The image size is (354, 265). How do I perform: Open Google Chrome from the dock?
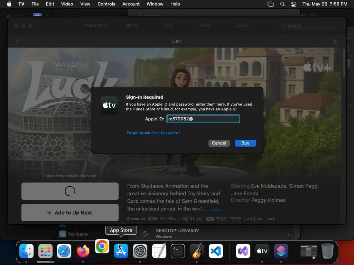pyautogui.click(x=102, y=246)
